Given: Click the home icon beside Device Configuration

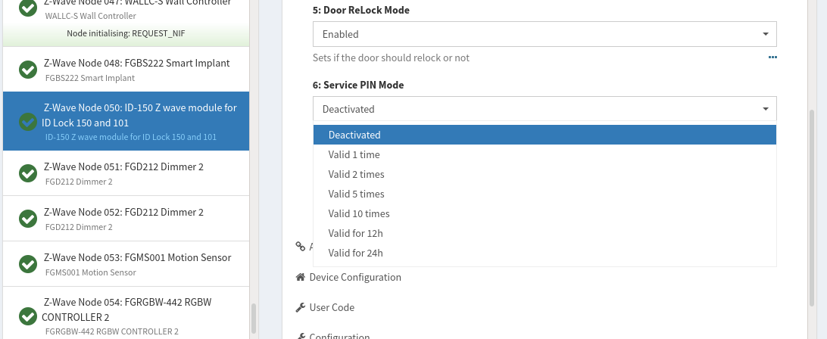Looking at the screenshot, I should pos(301,277).
